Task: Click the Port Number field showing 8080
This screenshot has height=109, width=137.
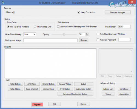Action: click(124, 27)
